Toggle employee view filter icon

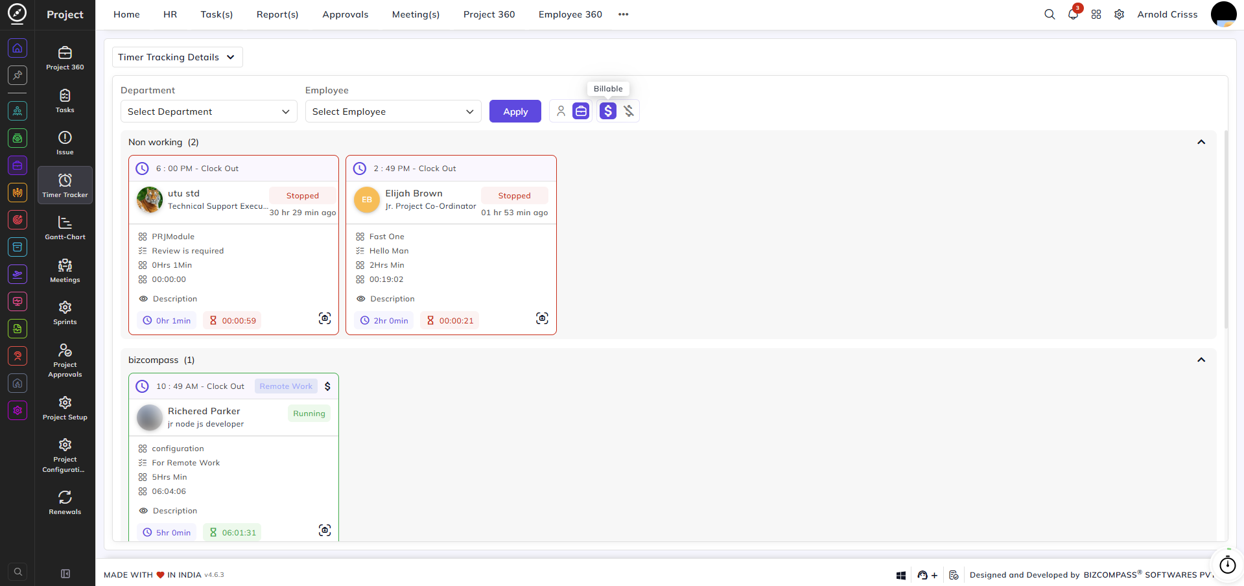(561, 111)
